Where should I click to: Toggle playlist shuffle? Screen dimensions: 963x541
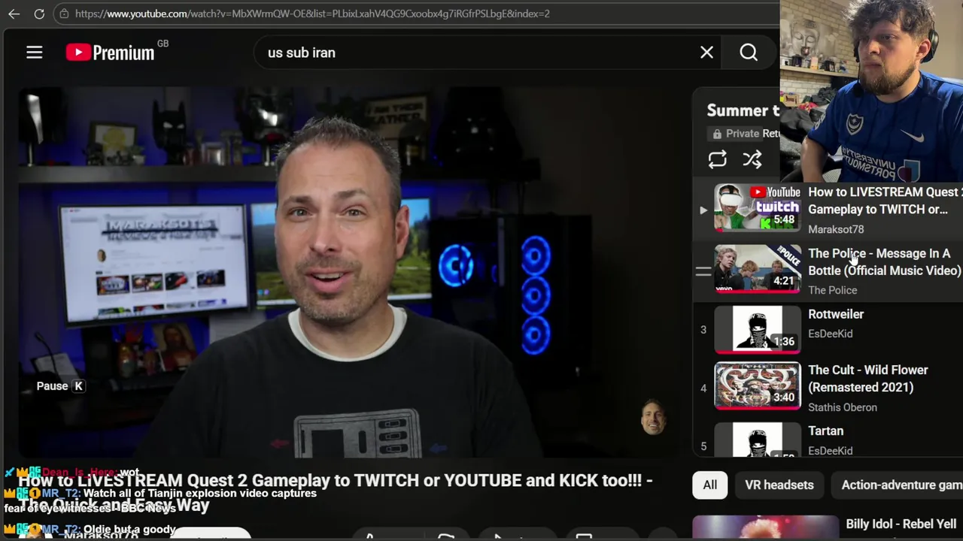tap(752, 159)
